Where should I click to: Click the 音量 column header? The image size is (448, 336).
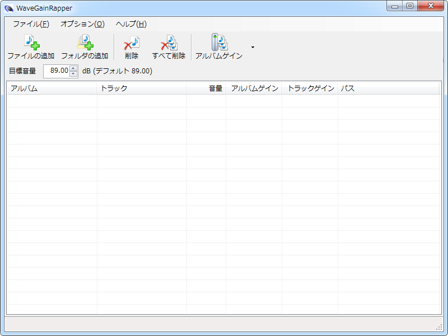pos(206,88)
